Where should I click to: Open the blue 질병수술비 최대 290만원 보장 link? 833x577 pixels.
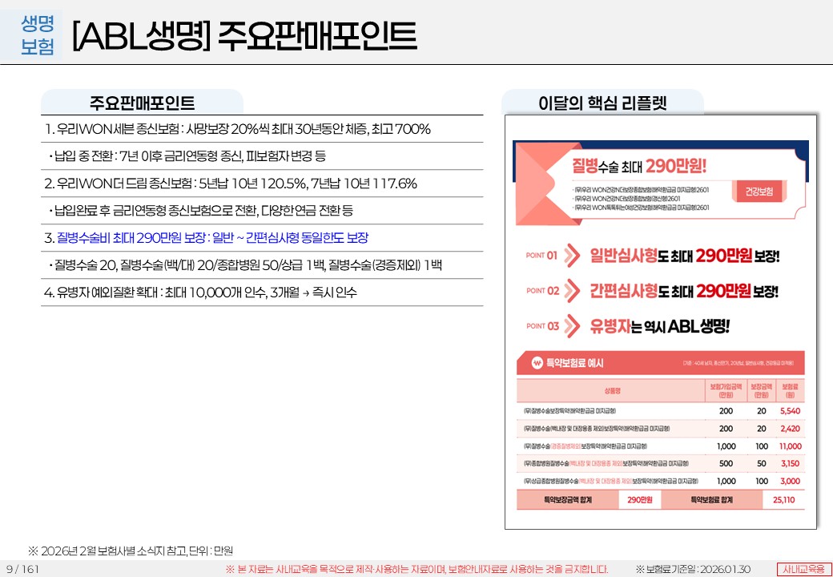pyautogui.click(x=207, y=238)
